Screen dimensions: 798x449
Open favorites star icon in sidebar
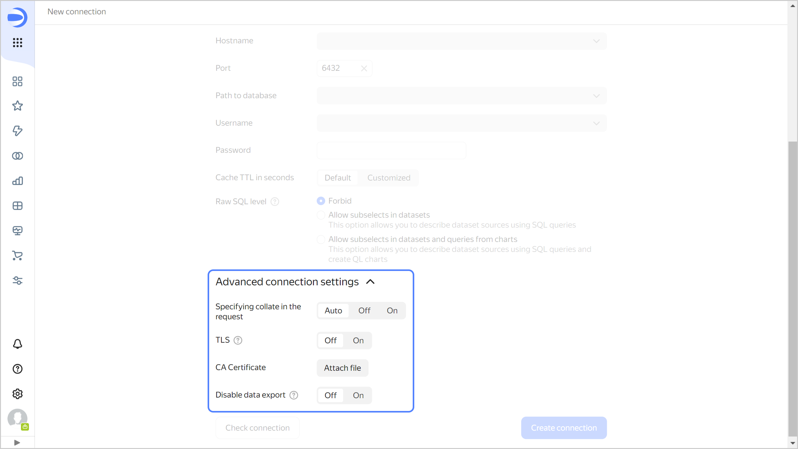pos(17,106)
